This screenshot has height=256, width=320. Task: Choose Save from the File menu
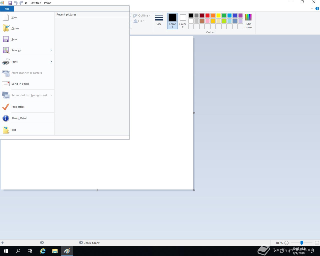[x=27, y=39]
